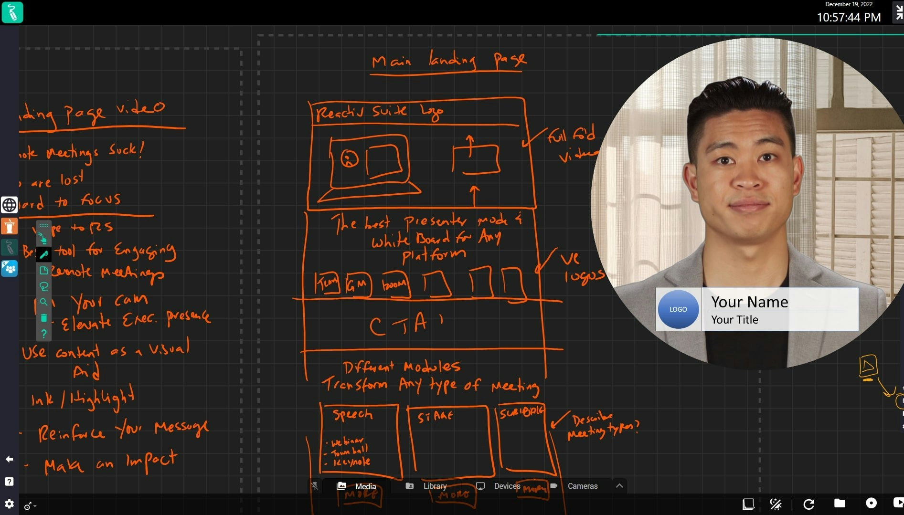
Task: Open the globe web browser module
Action: tap(9, 205)
